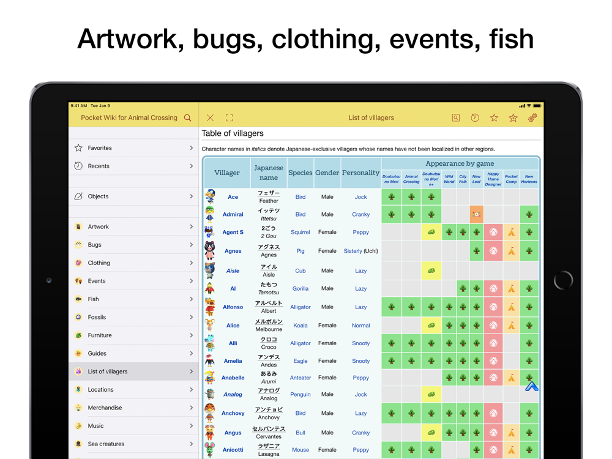Click the Objects leaf icon in the sidebar
This screenshot has width=612, height=459.
pos(78,196)
